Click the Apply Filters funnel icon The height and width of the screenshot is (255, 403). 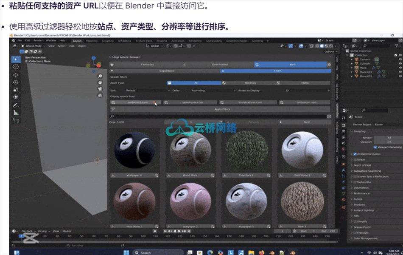coord(113,109)
